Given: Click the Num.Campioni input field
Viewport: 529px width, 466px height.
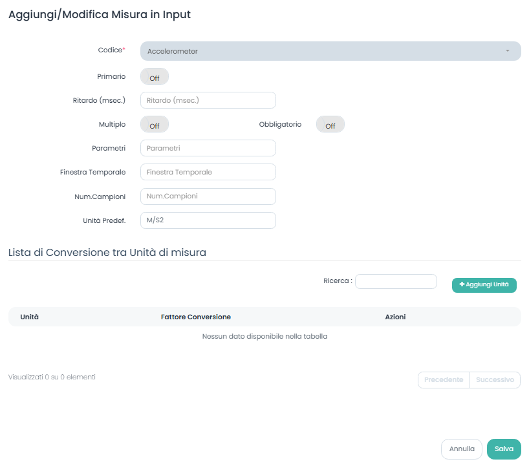Looking at the screenshot, I should point(208,196).
